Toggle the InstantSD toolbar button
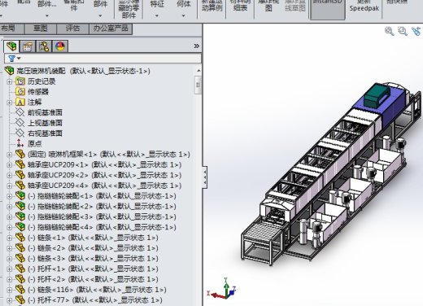Screen dimensions: 423x306 coord(328,9)
